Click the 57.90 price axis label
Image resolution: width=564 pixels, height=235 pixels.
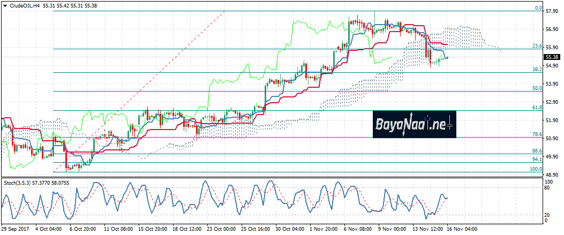pos(552,11)
